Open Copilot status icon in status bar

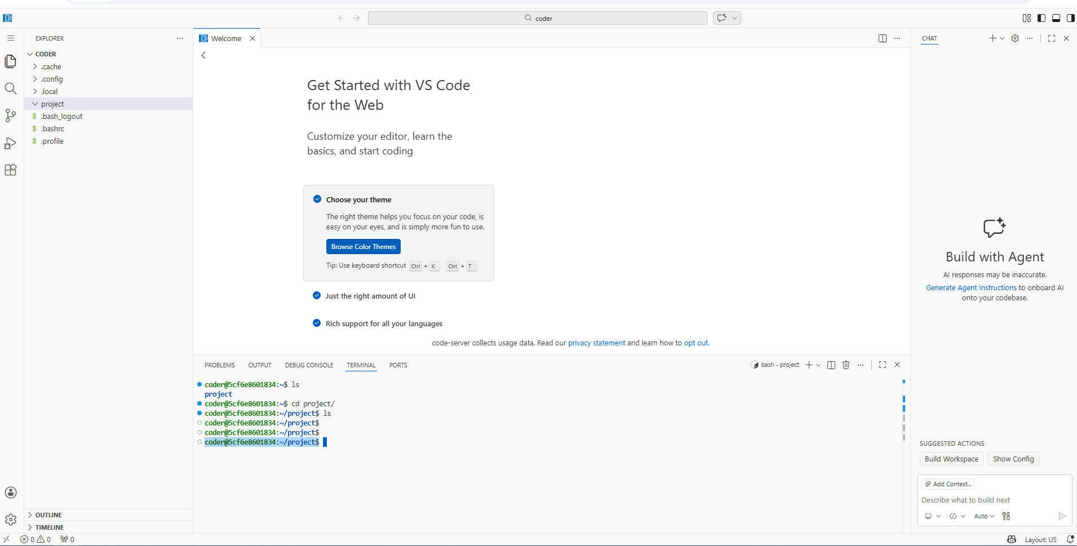(1012, 540)
